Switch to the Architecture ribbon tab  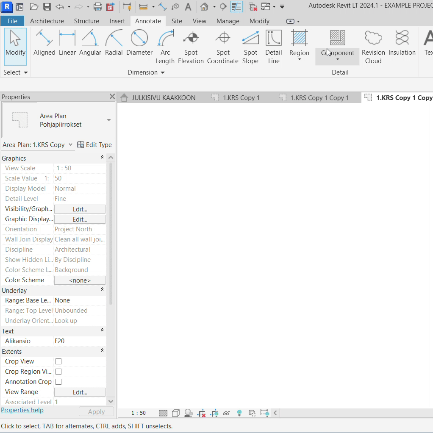tap(47, 21)
